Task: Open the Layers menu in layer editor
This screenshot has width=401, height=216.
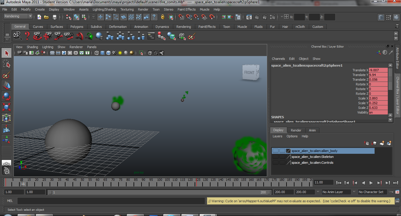Action: coord(277,136)
